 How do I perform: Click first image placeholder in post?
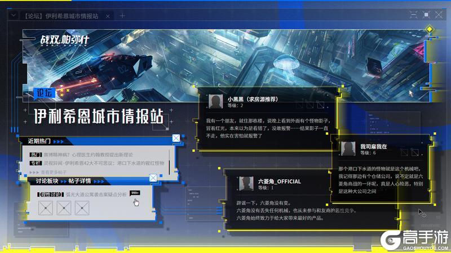point(46,208)
